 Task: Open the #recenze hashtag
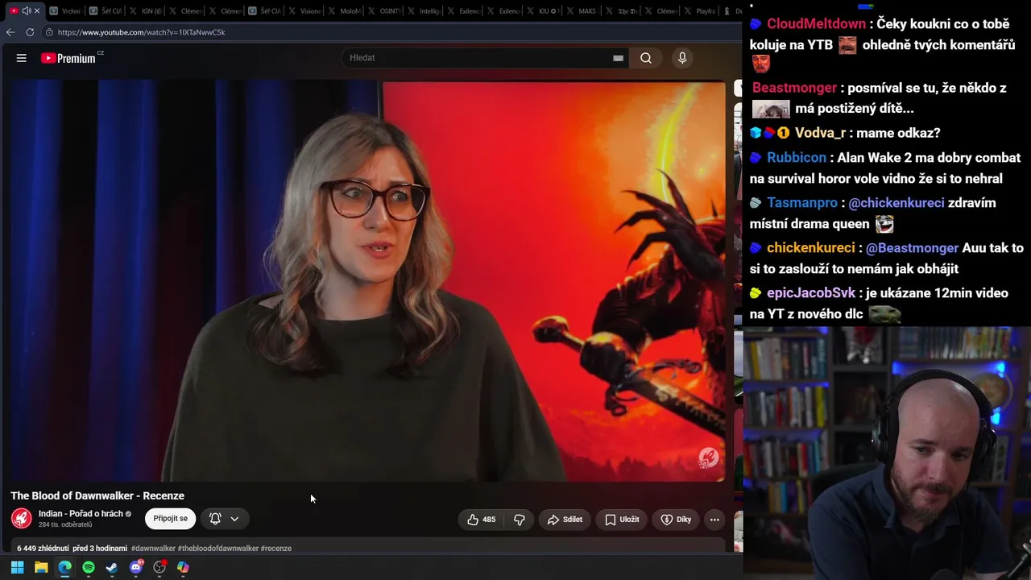pyautogui.click(x=276, y=549)
